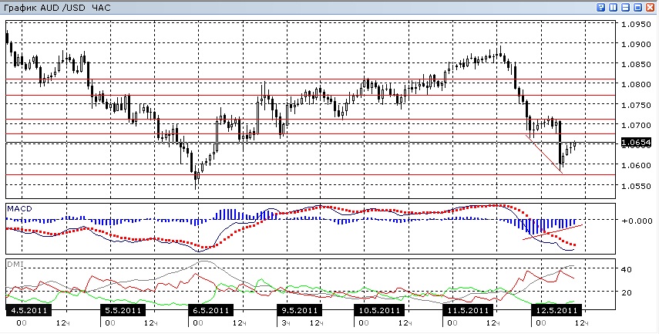Close the AUD/USD chart window
This screenshot has height=334, width=659.
pos(651,8)
